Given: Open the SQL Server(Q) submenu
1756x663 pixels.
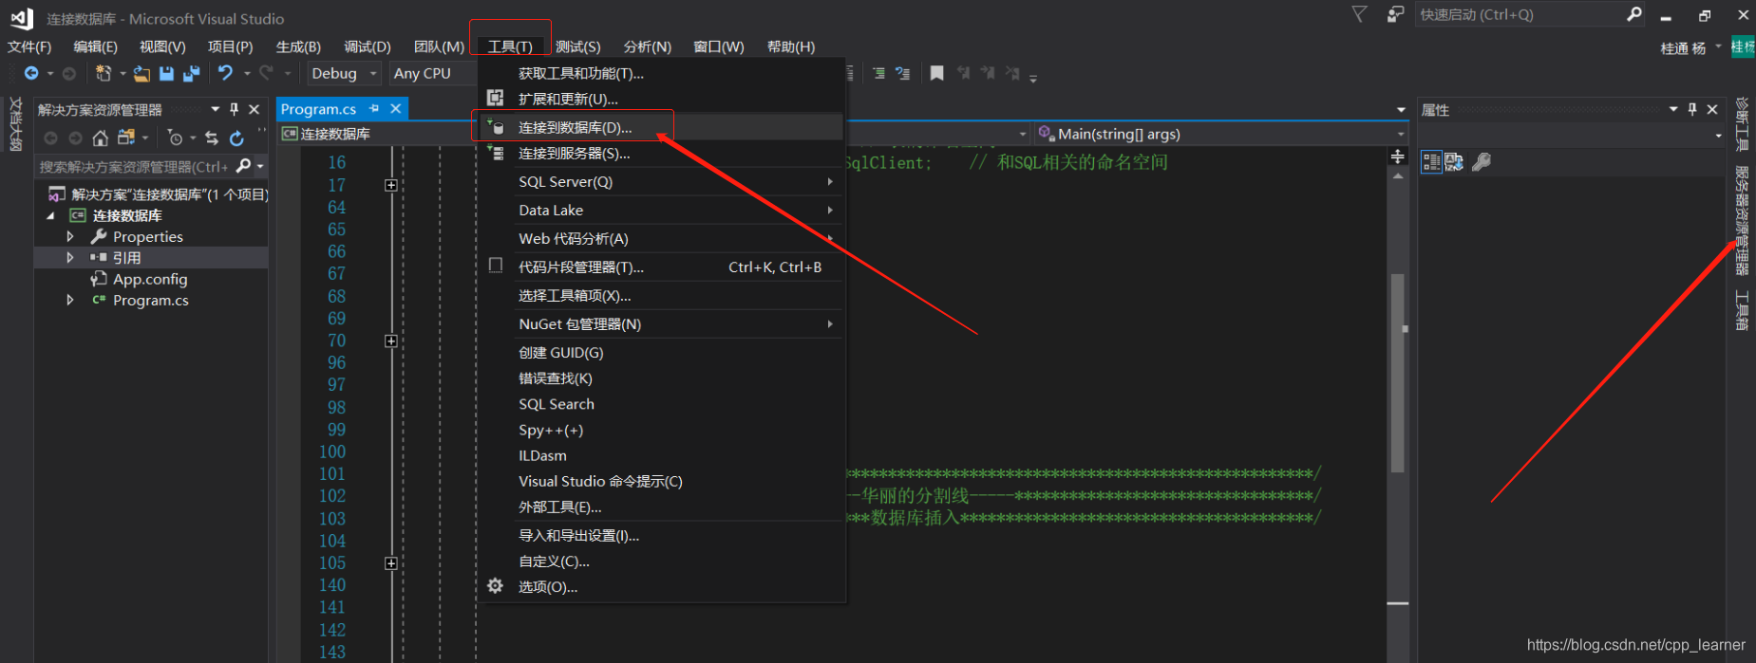Looking at the screenshot, I should (662, 181).
